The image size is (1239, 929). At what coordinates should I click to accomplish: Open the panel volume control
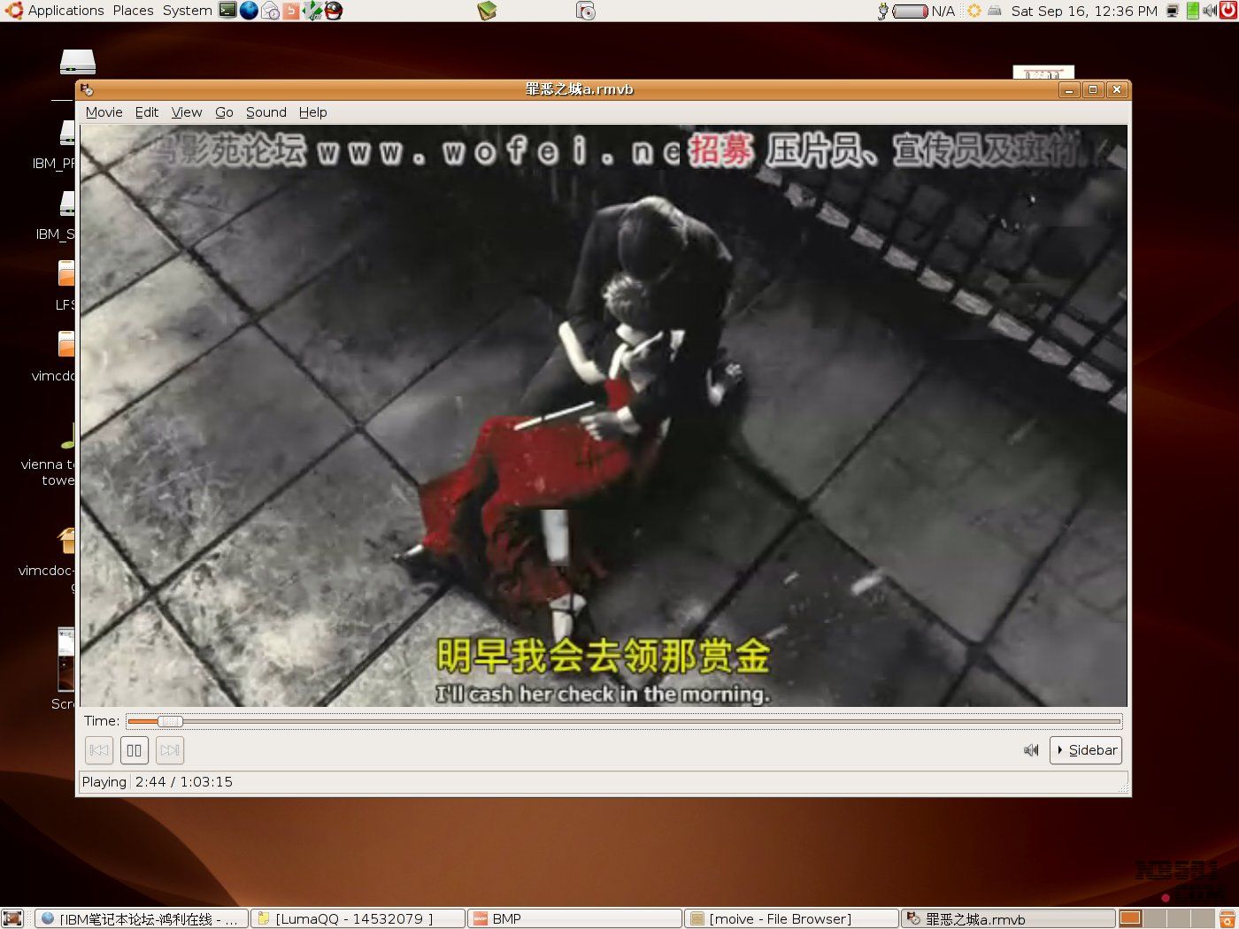point(1209,11)
